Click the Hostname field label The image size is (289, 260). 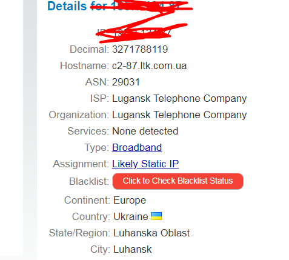84,65
